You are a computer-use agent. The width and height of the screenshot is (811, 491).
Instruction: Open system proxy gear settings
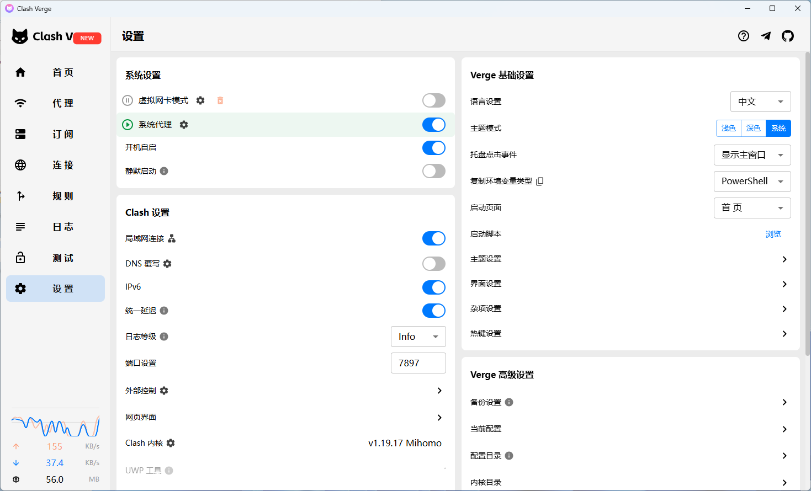(x=184, y=125)
